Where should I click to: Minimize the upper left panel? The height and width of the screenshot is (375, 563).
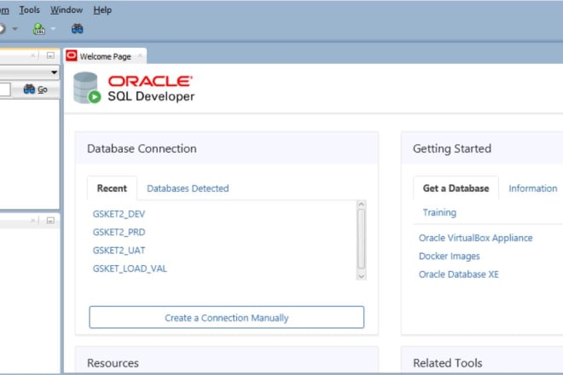(50, 55)
